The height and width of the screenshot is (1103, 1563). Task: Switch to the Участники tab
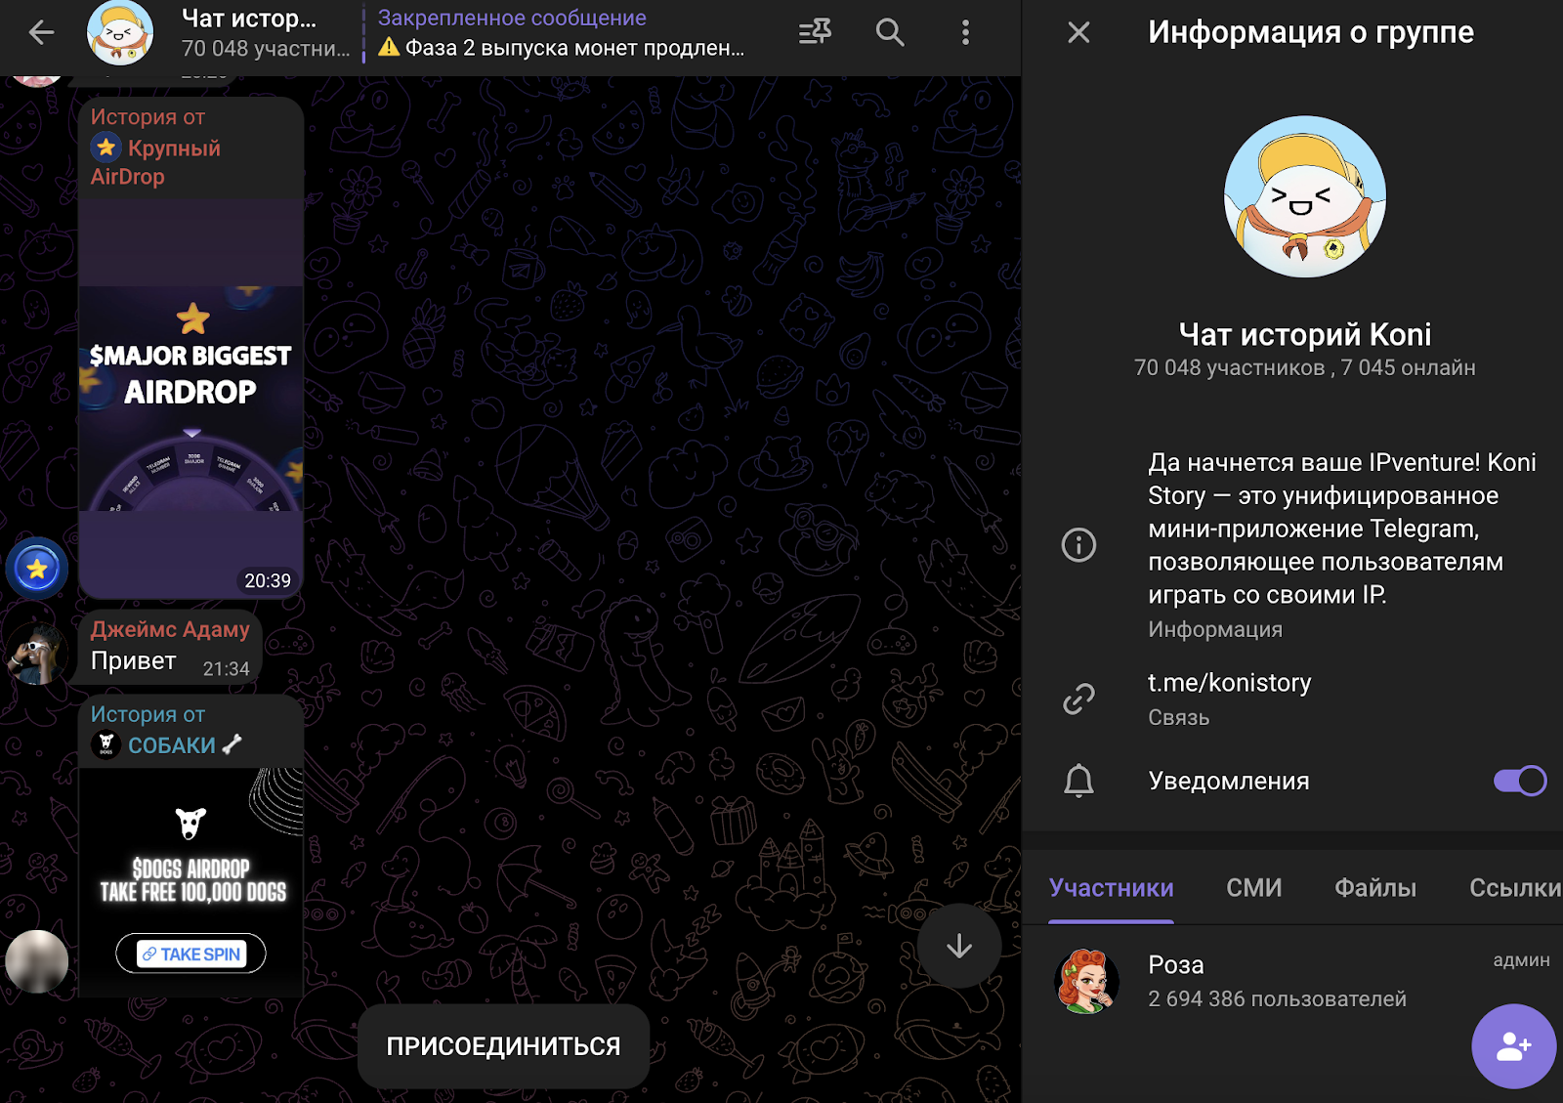tap(1112, 888)
